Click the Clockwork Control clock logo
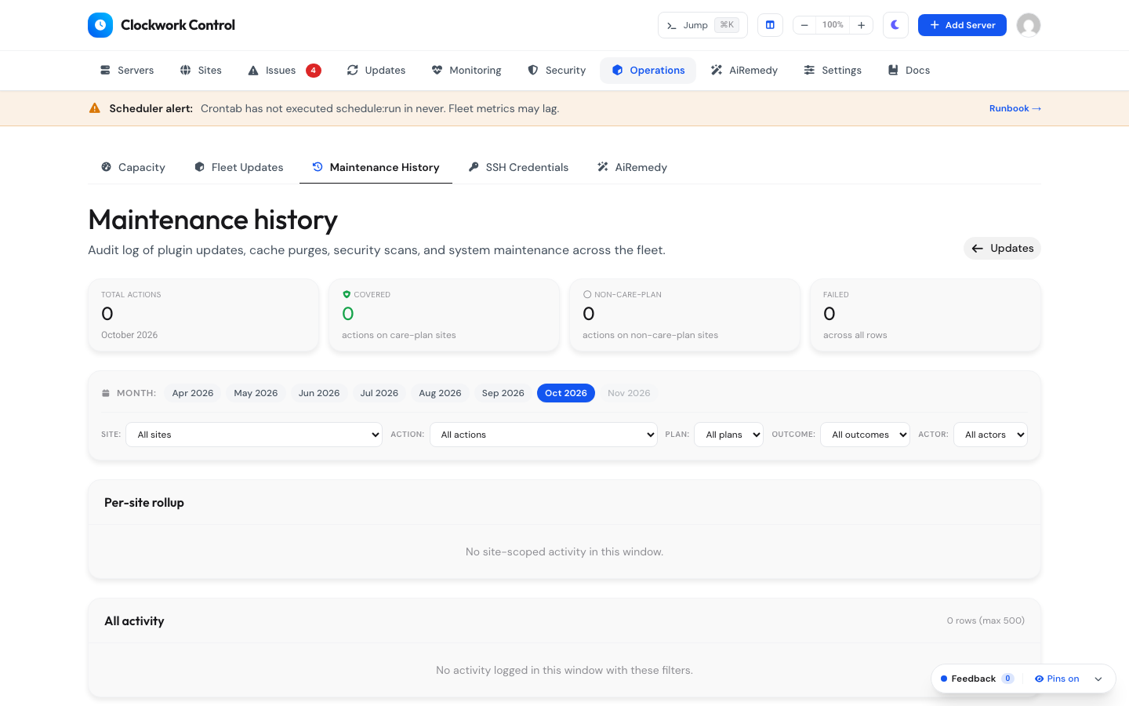This screenshot has height=706, width=1129. click(100, 25)
